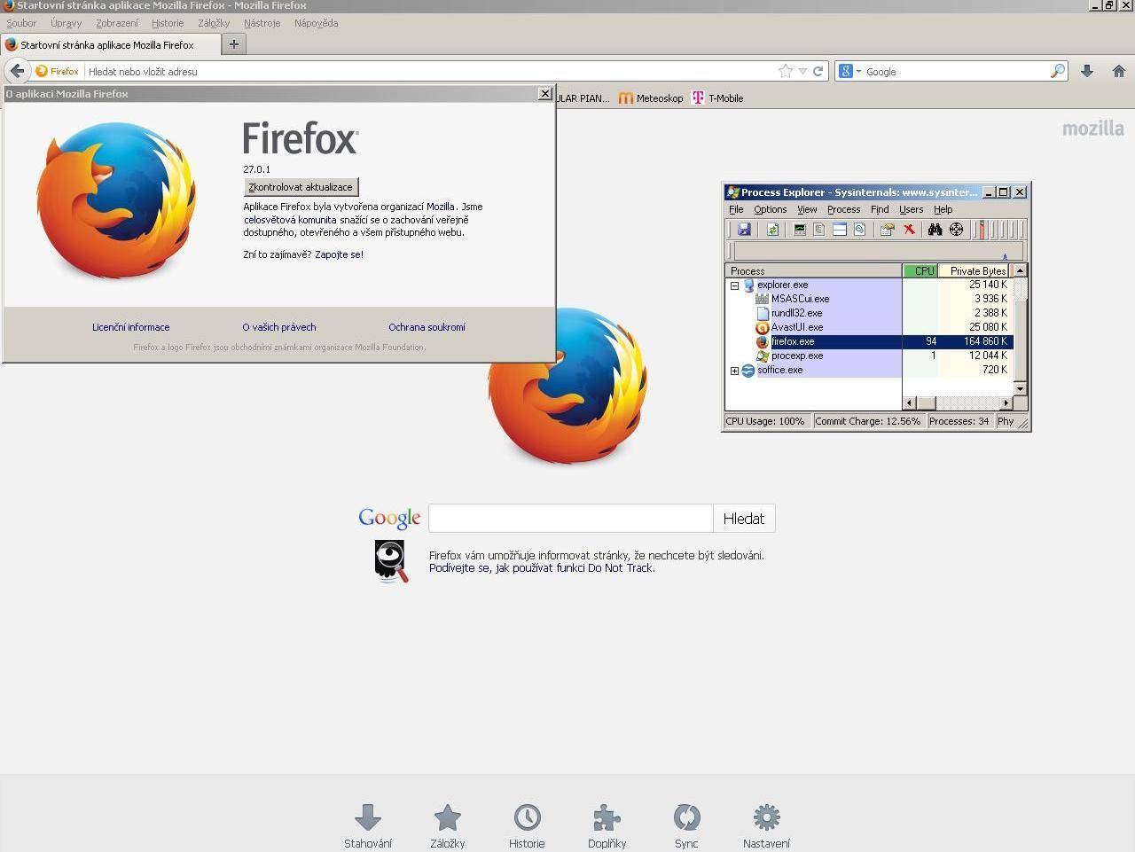Click the bookmark star in the address bar

click(785, 71)
